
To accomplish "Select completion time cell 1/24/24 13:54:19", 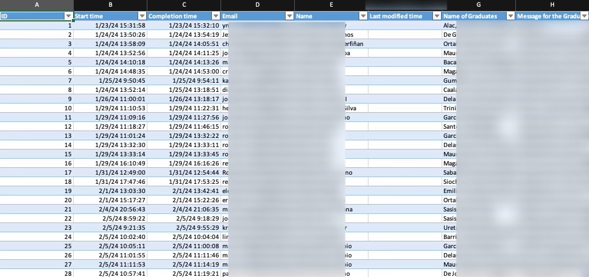I will coord(184,34).
